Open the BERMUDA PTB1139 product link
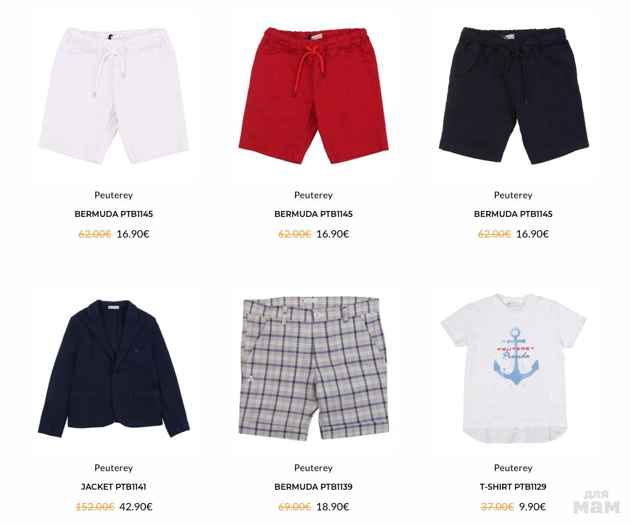Screen dimensions: 630x523 coord(314,487)
